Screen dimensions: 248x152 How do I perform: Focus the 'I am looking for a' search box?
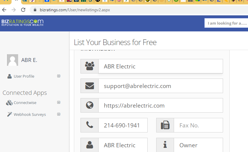tap(226, 23)
